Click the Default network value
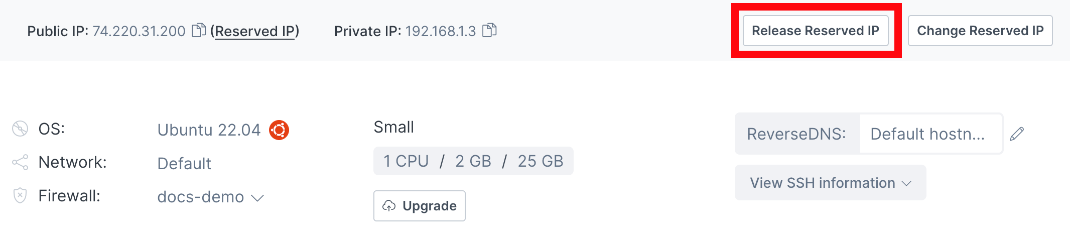 point(184,164)
